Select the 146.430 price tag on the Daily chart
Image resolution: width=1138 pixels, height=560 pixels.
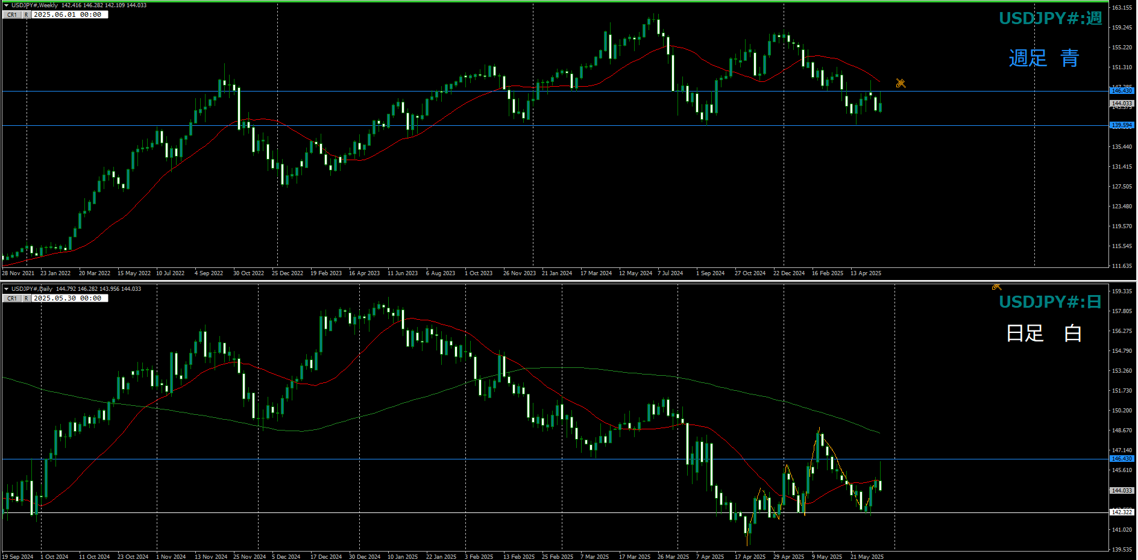click(1122, 459)
